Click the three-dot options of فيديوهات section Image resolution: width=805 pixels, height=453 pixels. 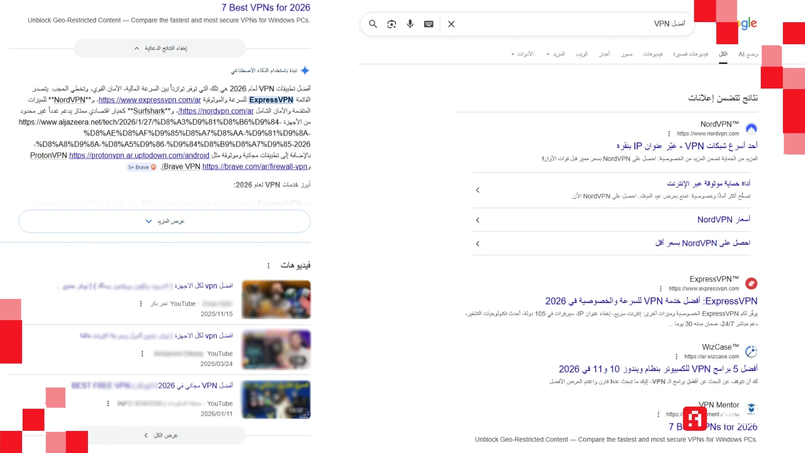pos(268,266)
